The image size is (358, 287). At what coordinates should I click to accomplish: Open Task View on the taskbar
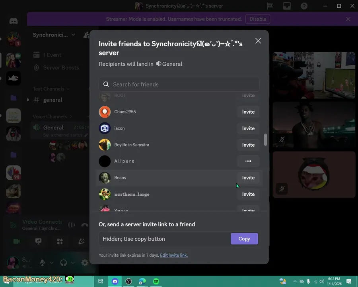coord(101,281)
